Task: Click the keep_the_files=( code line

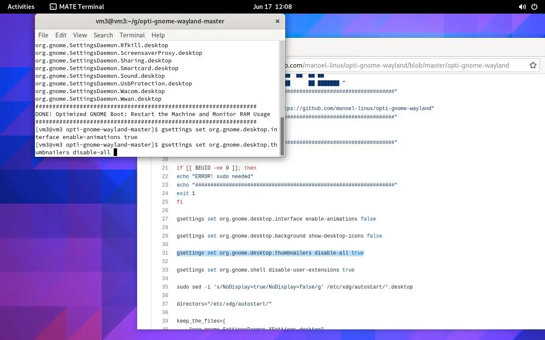Action: [201, 321]
